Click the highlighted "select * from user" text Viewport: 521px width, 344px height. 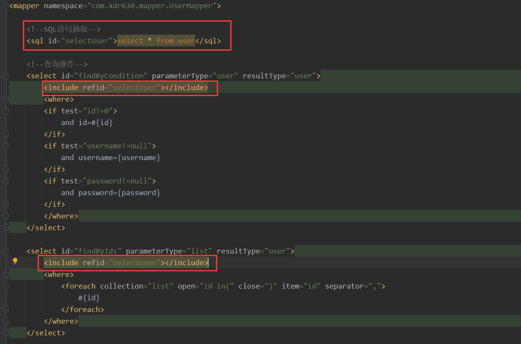(x=156, y=41)
